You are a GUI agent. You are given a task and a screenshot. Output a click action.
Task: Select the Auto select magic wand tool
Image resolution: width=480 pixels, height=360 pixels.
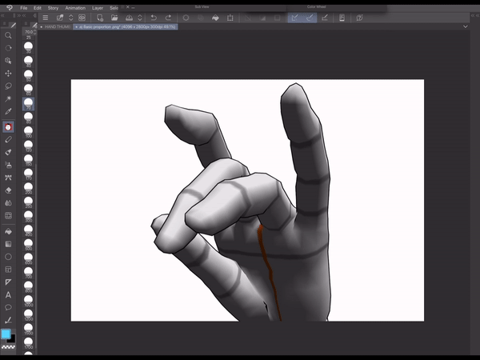(x=9, y=98)
